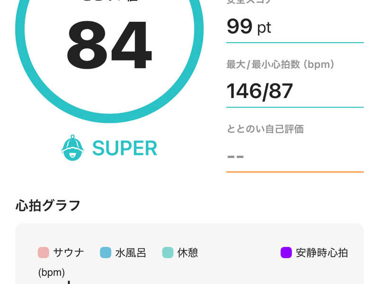The height and width of the screenshot is (284, 379).
Task: Toggle the blue 水風呂 legend swatch
Action: [106, 253]
